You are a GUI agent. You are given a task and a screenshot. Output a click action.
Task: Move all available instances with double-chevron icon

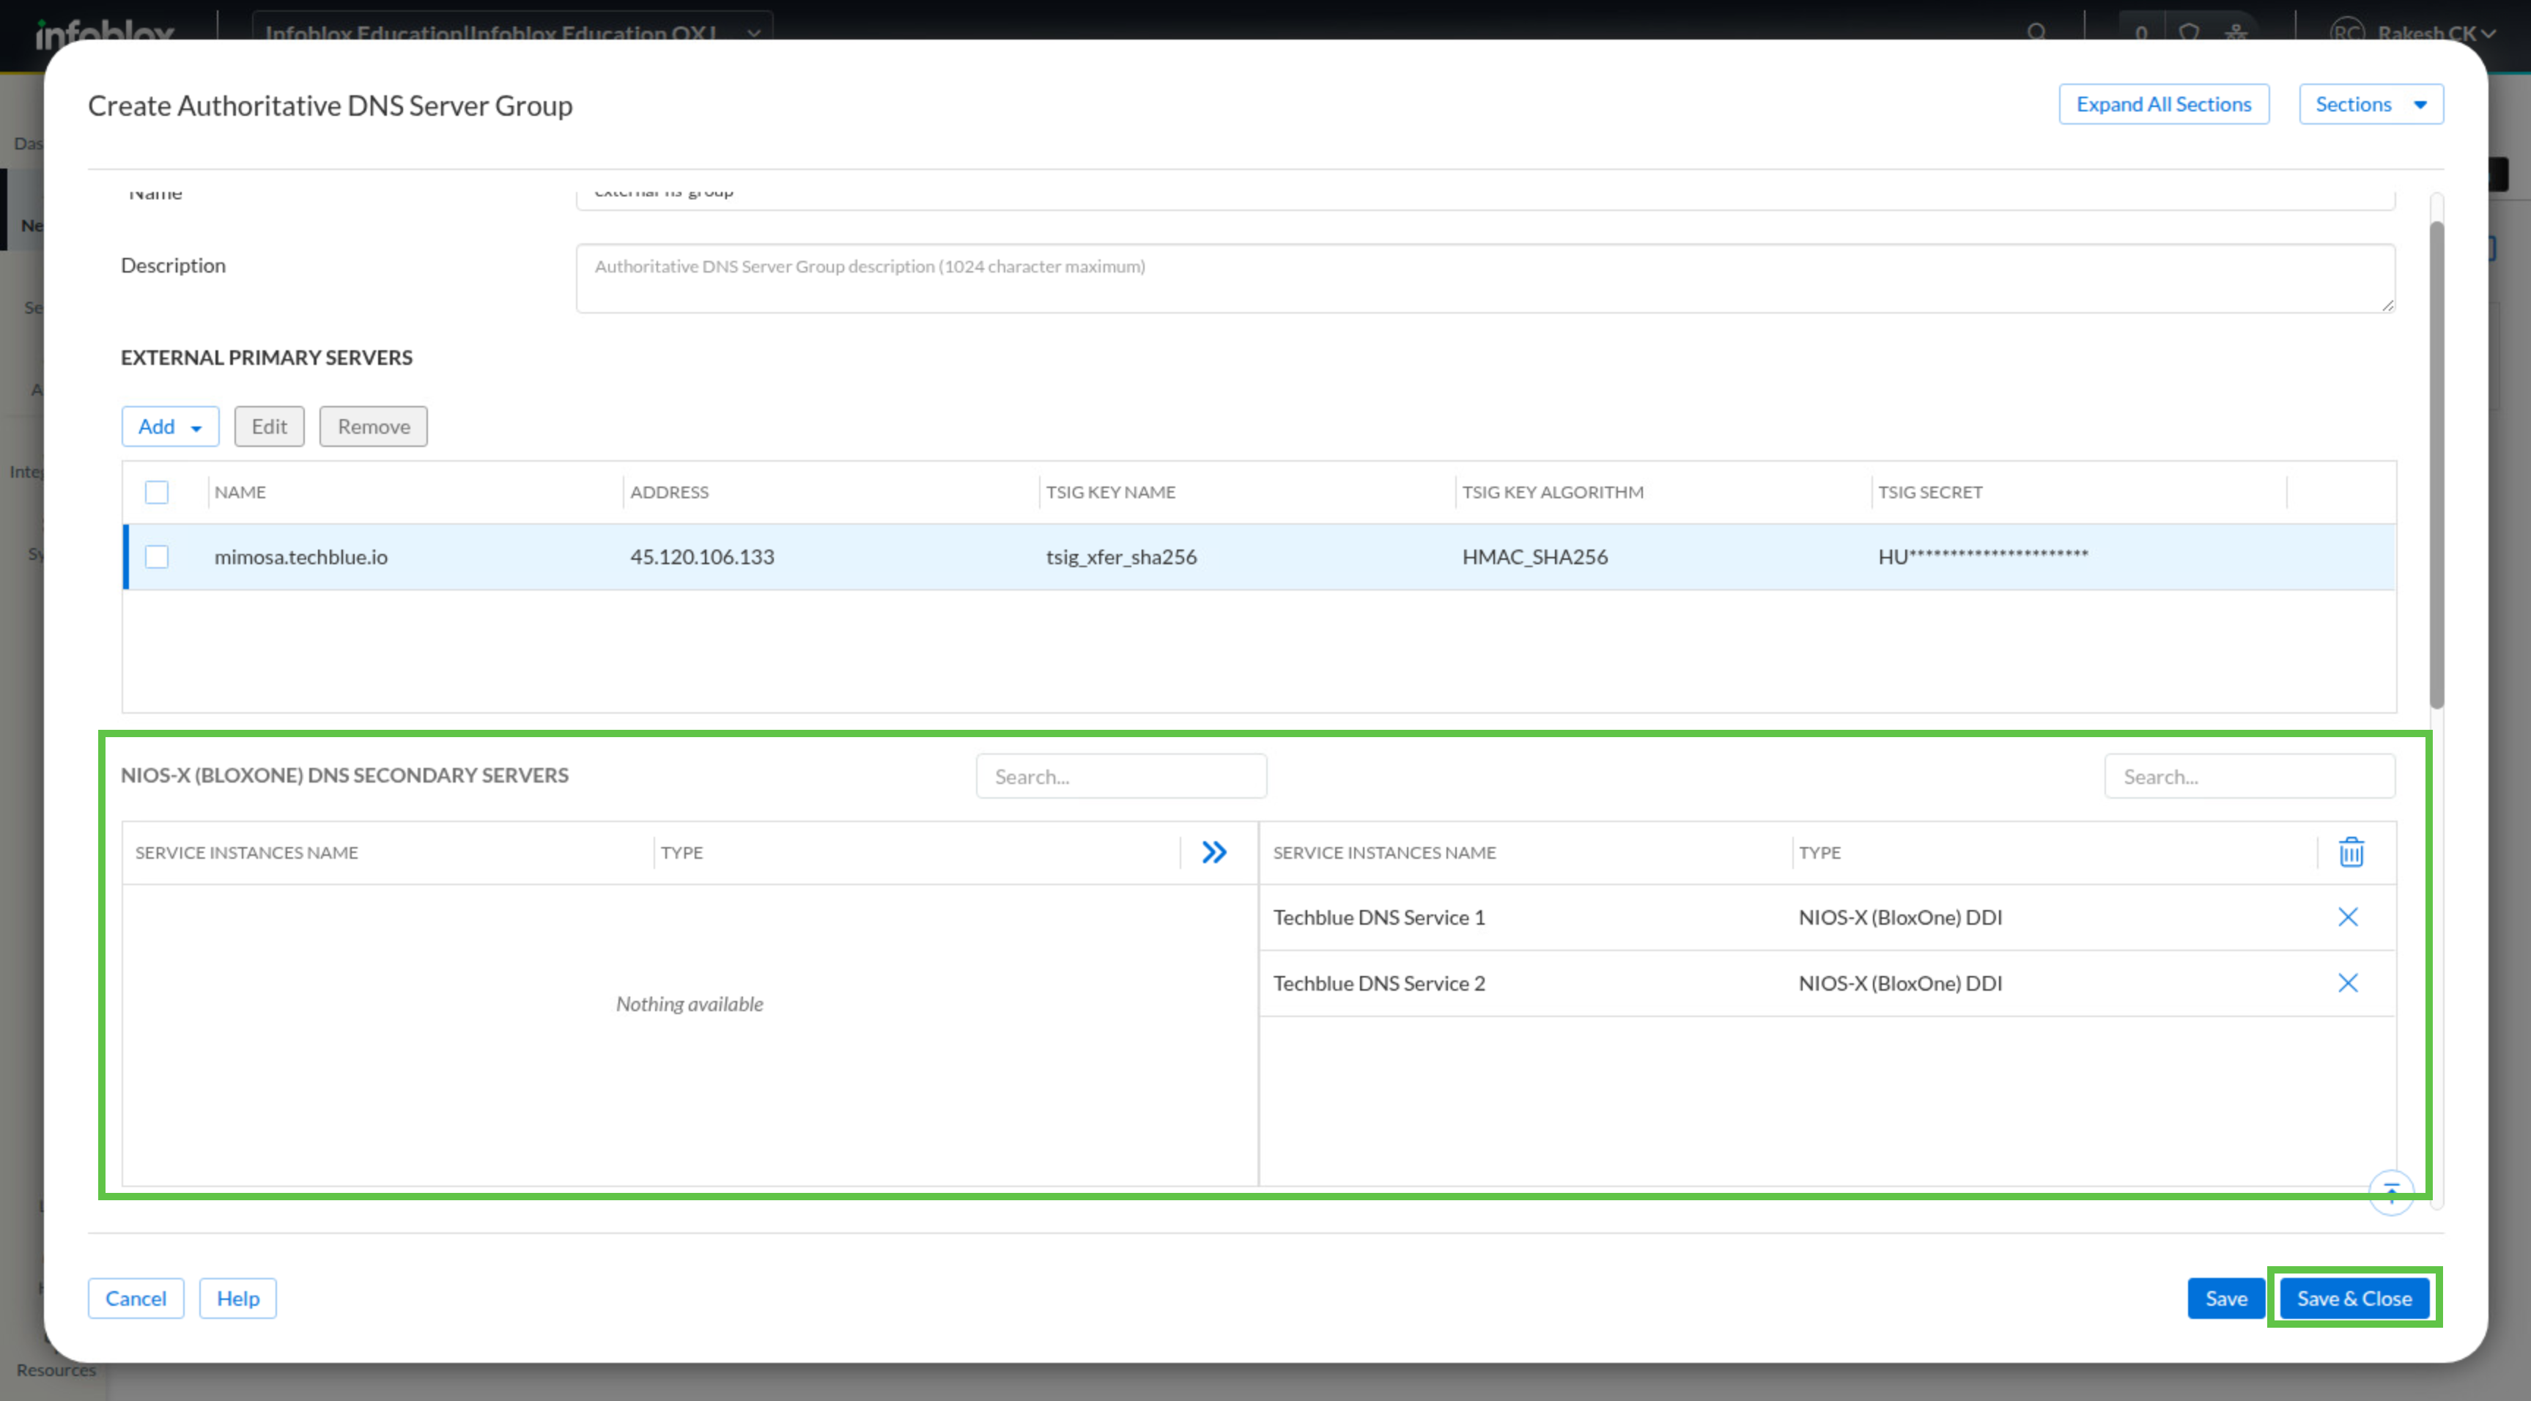click(1214, 851)
